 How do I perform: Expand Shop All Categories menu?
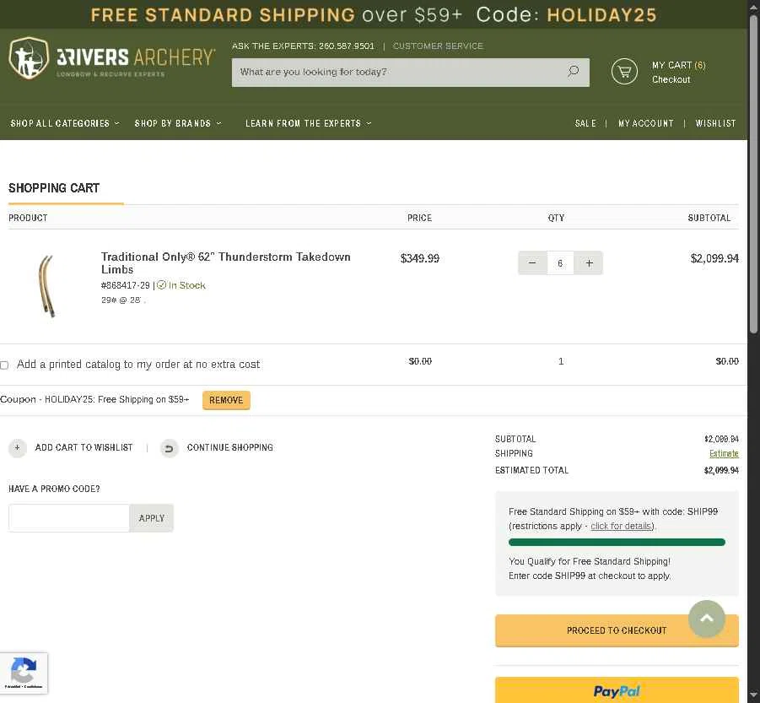point(64,123)
